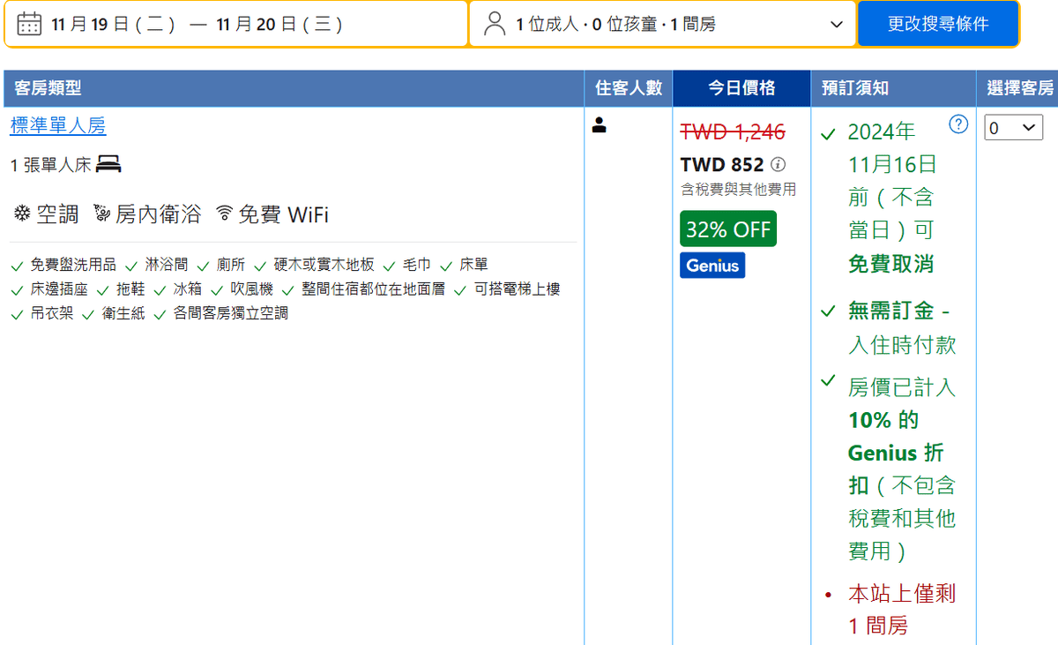Click the 32% OFF badge
The image size is (1058, 645).
728,229
